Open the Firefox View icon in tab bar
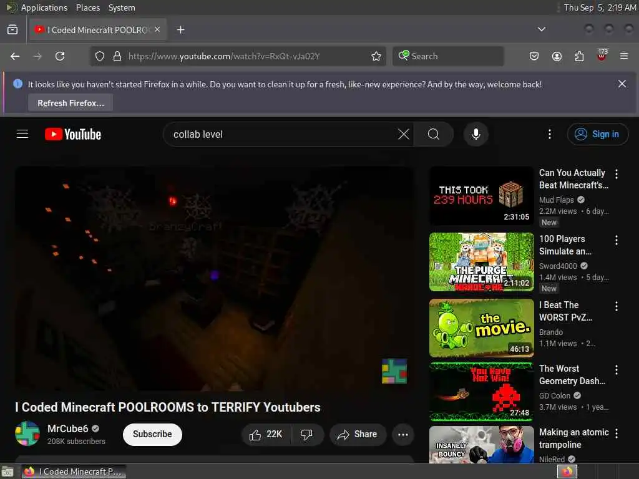This screenshot has height=479, width=639. (x=12, y=30)
